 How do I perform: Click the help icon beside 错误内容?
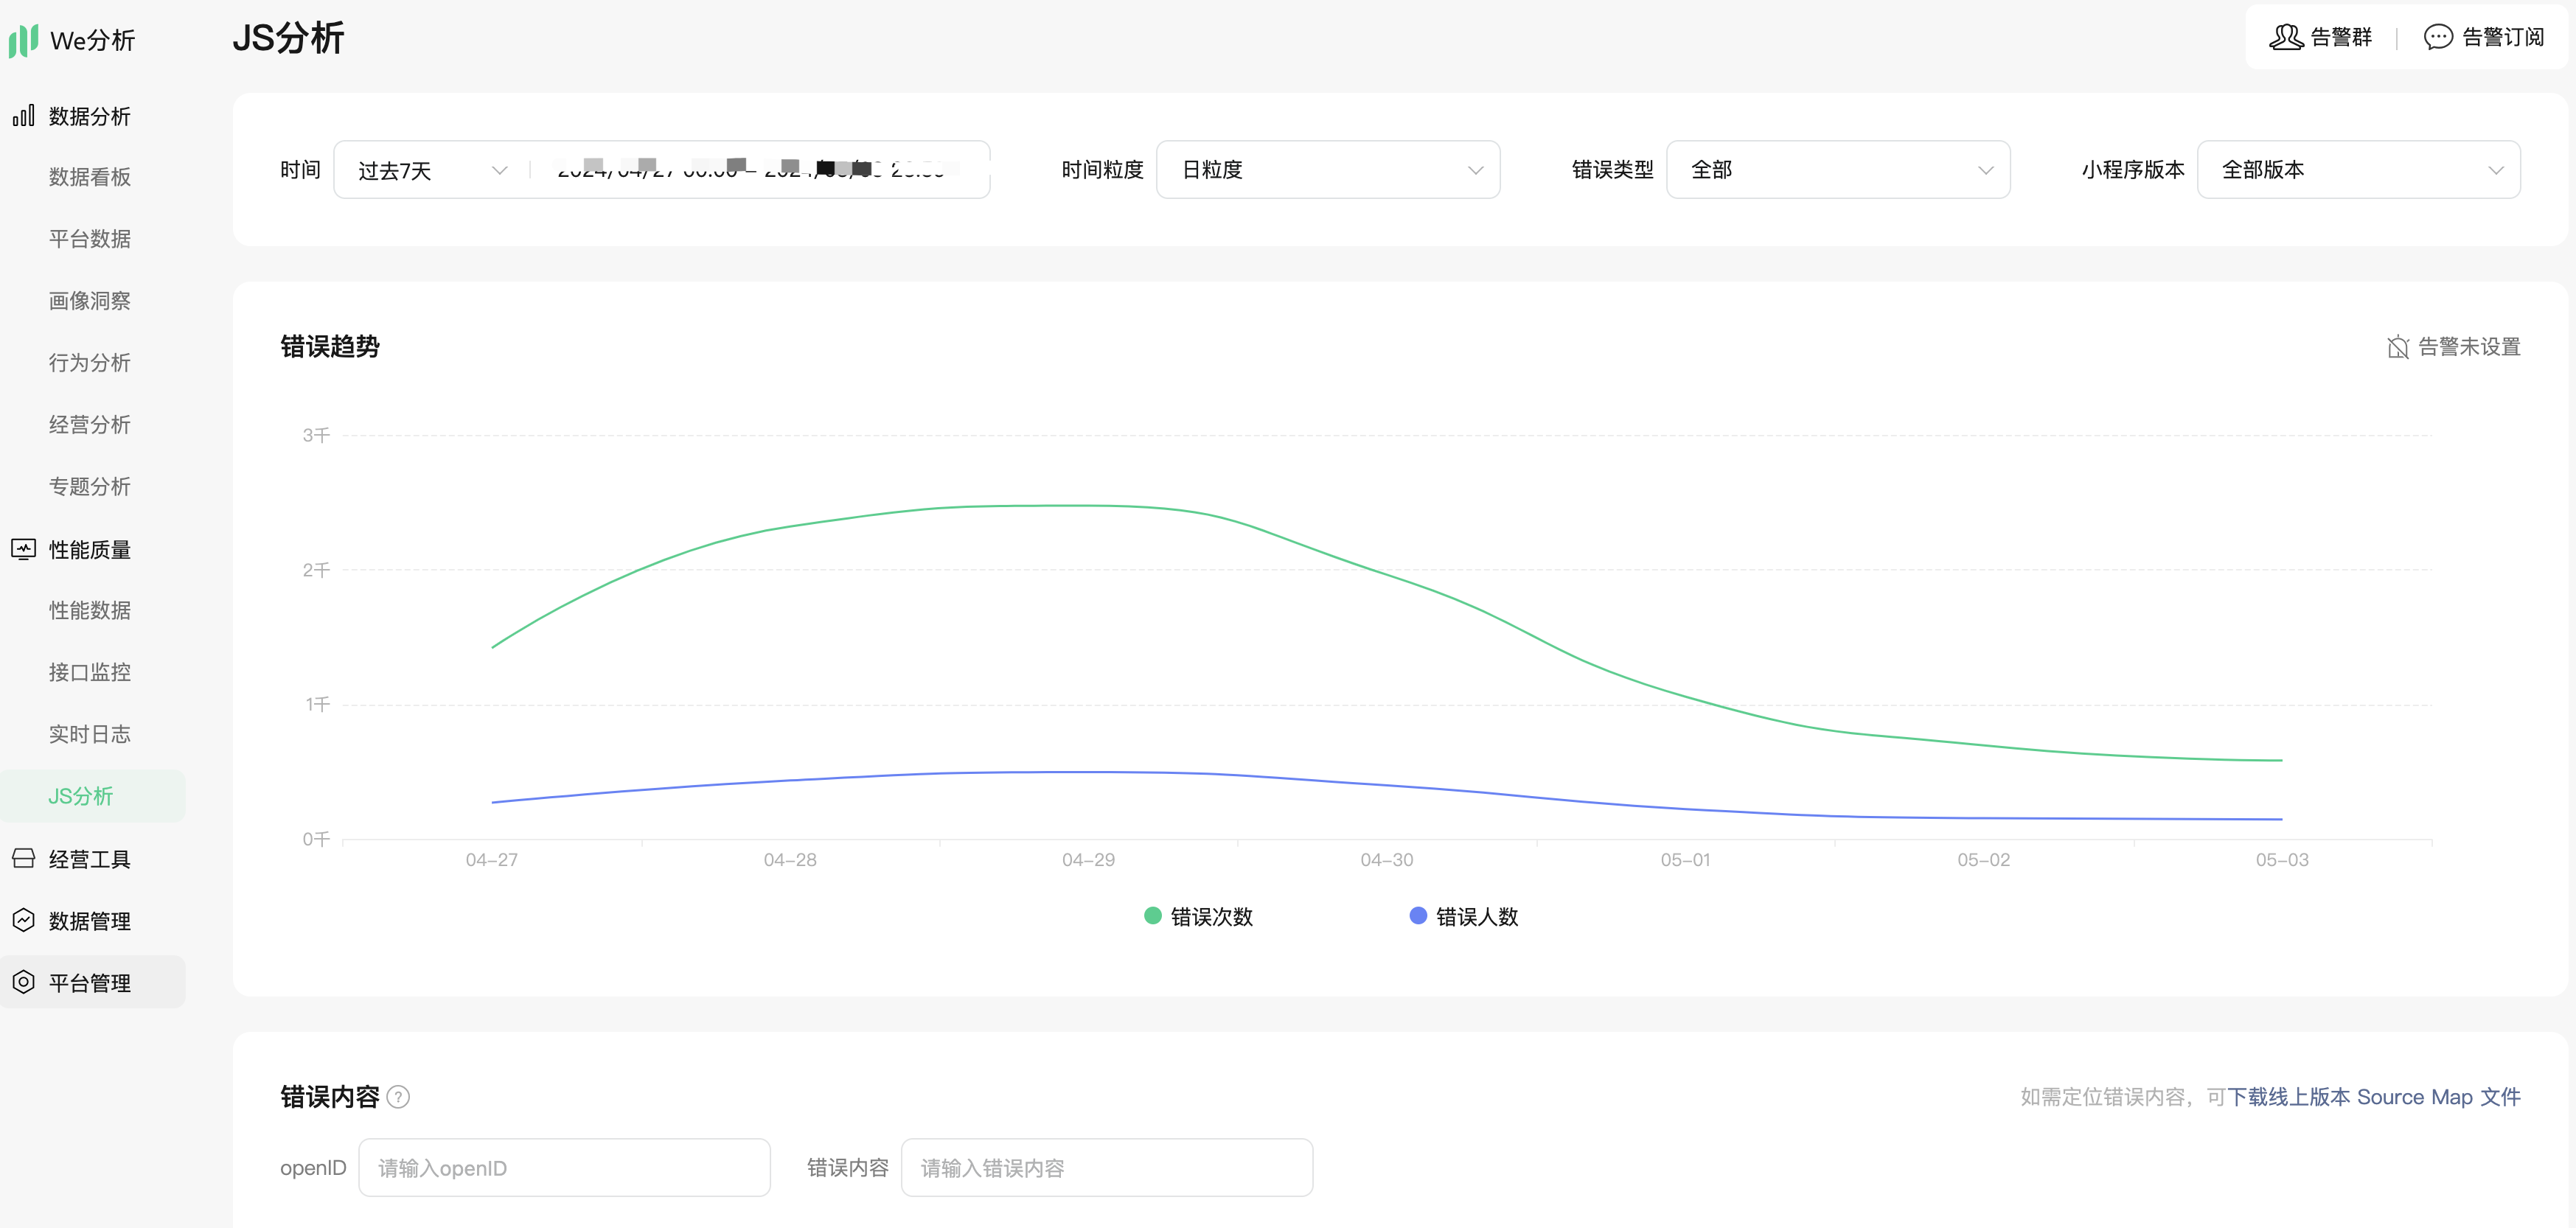398,1097
